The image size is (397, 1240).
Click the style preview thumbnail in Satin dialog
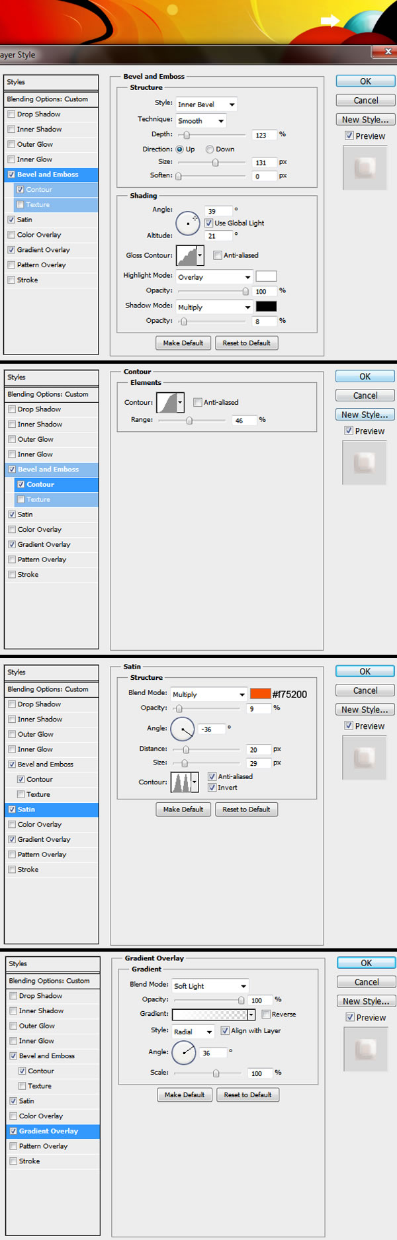coord(365,758)
